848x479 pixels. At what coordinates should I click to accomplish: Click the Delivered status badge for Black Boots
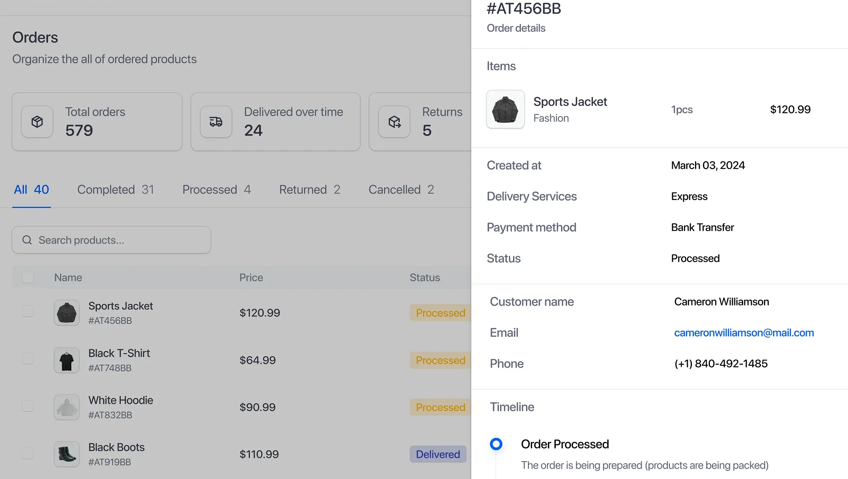coord(438,454)
